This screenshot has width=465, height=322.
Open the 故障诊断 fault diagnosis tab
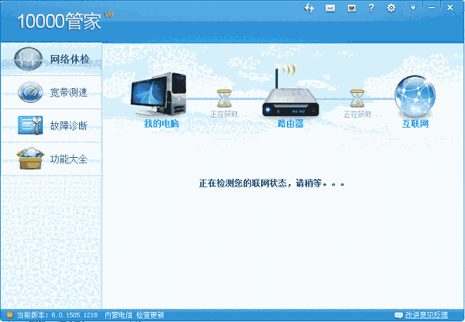(x=52, y=125)
